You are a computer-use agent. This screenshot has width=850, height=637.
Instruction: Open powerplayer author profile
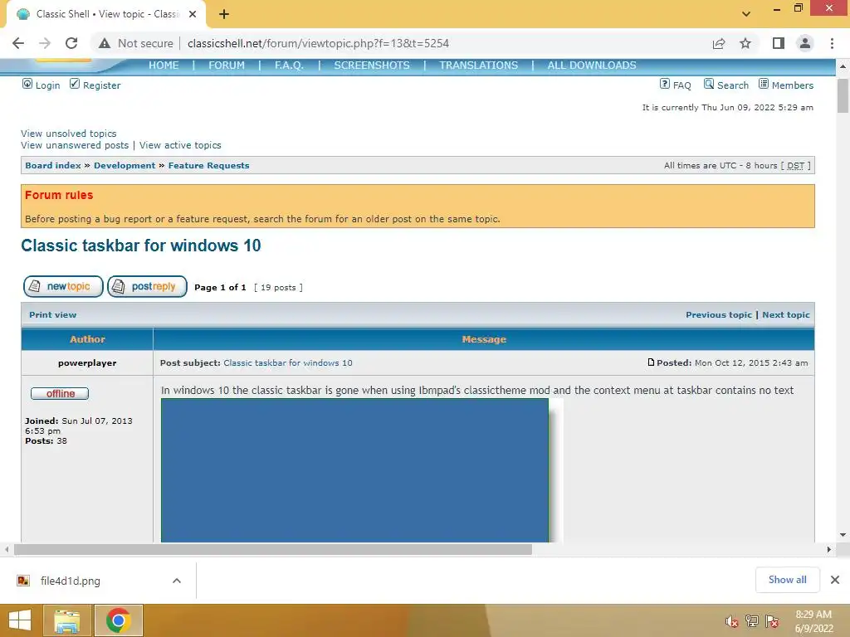(x=87, y=363)
